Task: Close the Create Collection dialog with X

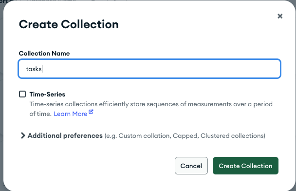Action: 280,16
